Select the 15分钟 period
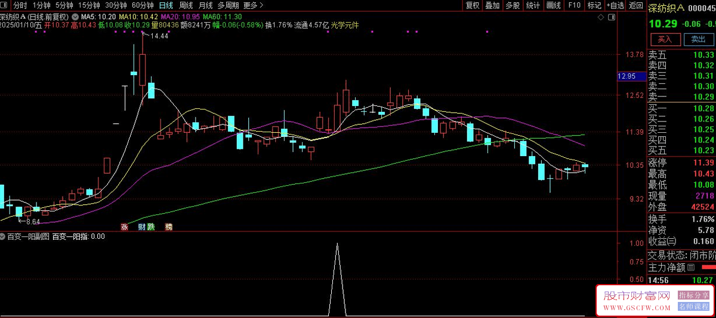The width and height of the screenshot is (716, 318). tap(89, 5)
